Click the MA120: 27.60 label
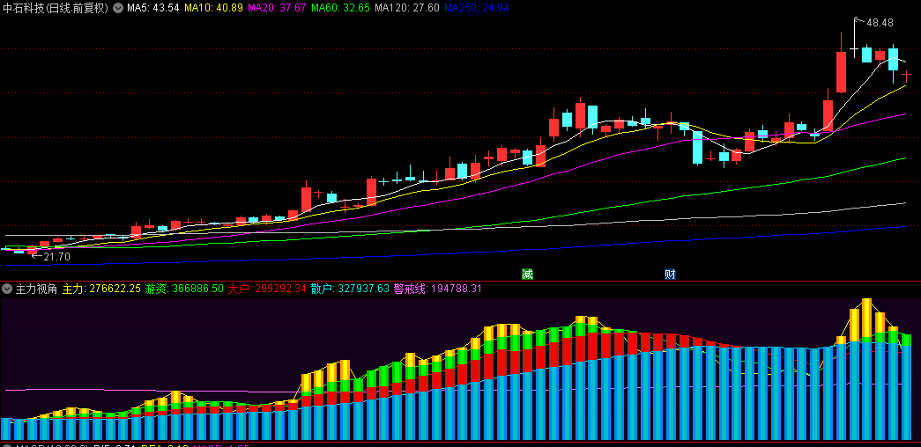Screen dimensions: 921x447 pyautogui.click(x=407, y=8)
